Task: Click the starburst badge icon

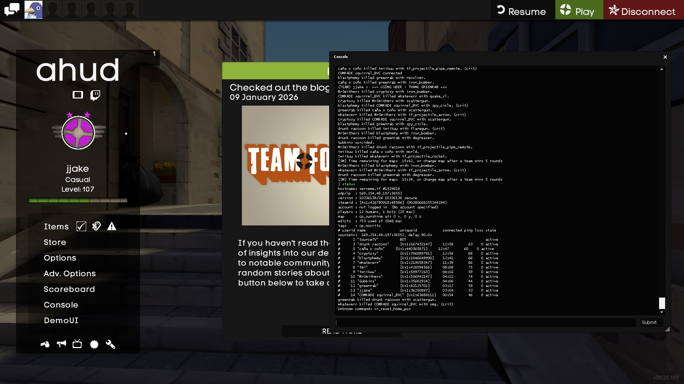Action: (x=94, y=344)
